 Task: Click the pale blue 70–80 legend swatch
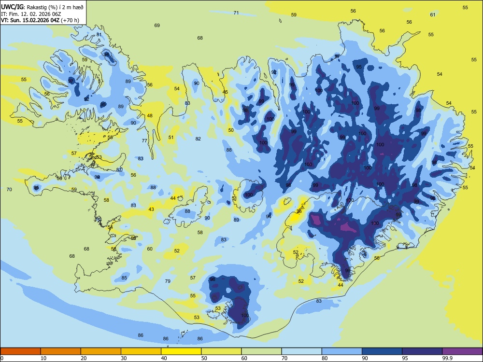pos(301,351)
